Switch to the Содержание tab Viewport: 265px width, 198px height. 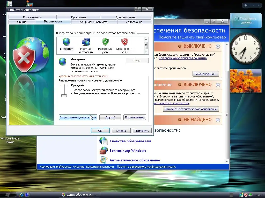pos(134,22)
